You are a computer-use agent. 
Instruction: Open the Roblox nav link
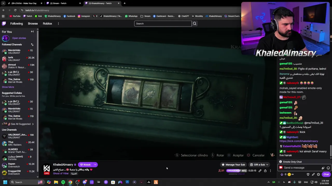[x=47, y=24]
